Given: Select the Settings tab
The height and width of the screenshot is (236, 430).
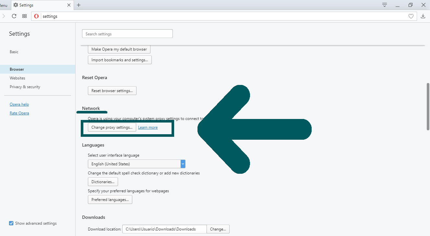Looking at the screenshot, I should pyautogui.click(x=42, y=5).
